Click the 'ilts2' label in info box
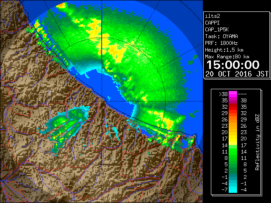This screenshot has height=203, width=271. coord(213,16)
